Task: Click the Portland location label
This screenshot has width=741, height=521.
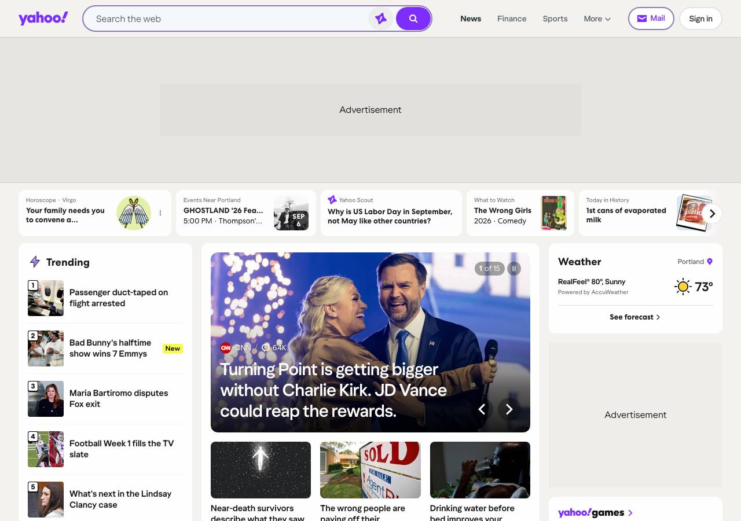Action: pyautogui.click(x=691, y=262)
